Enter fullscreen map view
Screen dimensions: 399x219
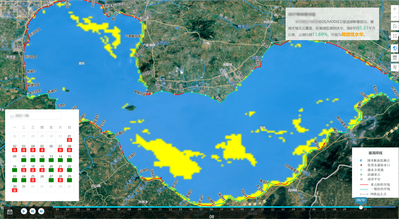(395, 36)
